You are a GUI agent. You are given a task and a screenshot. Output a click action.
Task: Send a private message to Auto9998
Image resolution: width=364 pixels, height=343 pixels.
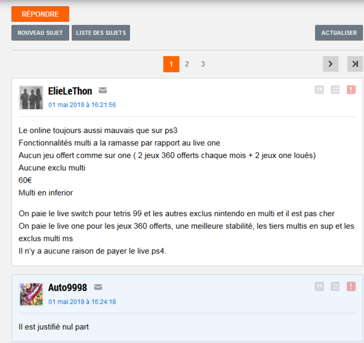pyautogui.click(x=98, y=287)
